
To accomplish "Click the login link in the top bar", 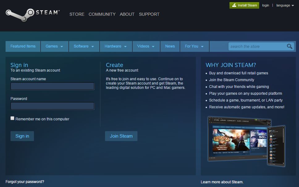I will [x=265, y=5].
